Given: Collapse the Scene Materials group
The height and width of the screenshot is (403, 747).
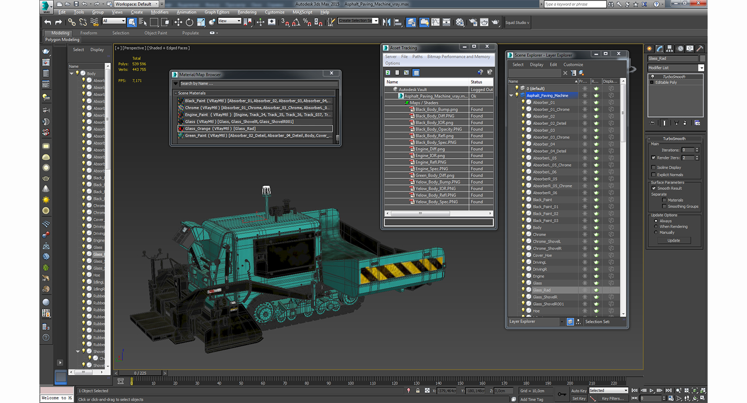Looking at the screenshot, I should [176, 93].
